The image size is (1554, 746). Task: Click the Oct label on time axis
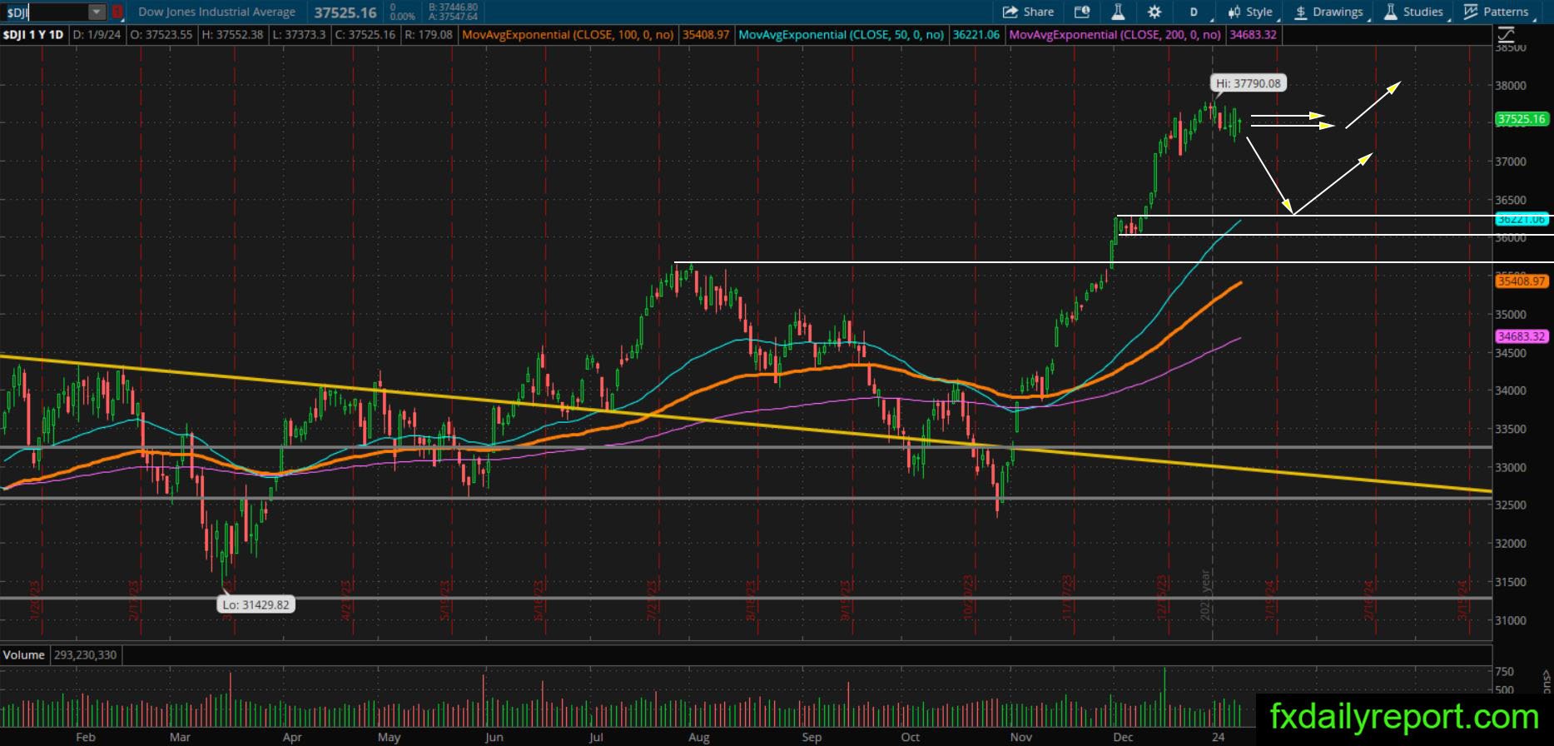click(x=910, y=737)
